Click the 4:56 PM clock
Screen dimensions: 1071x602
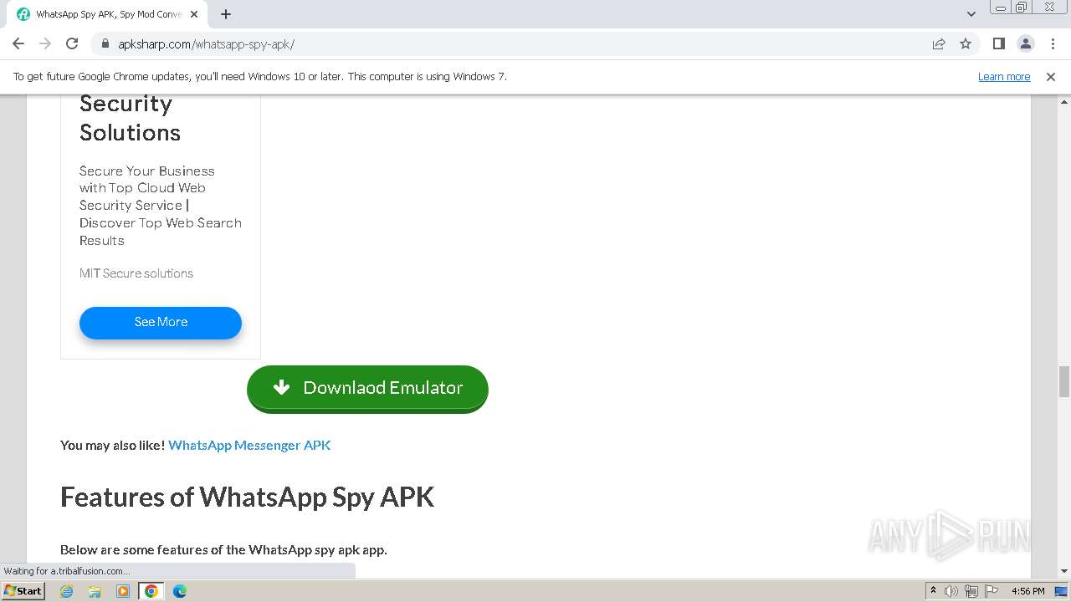[1028, 591]
